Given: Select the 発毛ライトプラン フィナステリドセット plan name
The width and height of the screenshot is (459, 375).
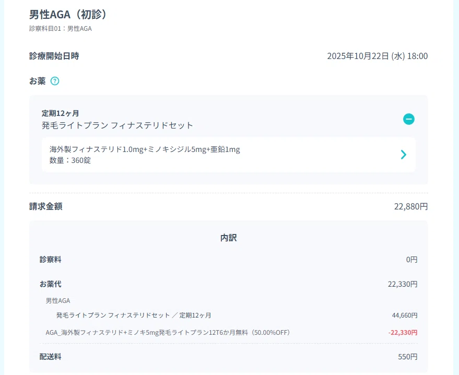Looking at the screenshot, I should [117, 125].
